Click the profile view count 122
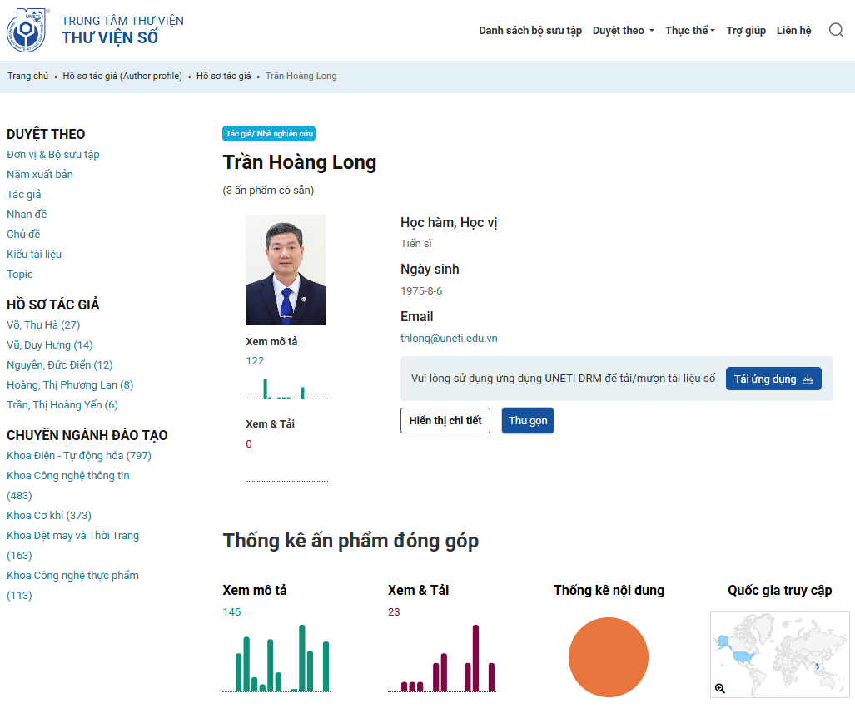This screenshot has width=855, height=713. coord(255,361)
